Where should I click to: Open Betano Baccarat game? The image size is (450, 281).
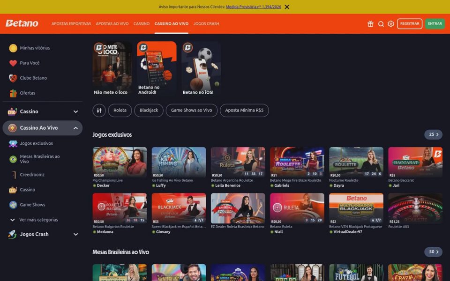click(415, 163)
